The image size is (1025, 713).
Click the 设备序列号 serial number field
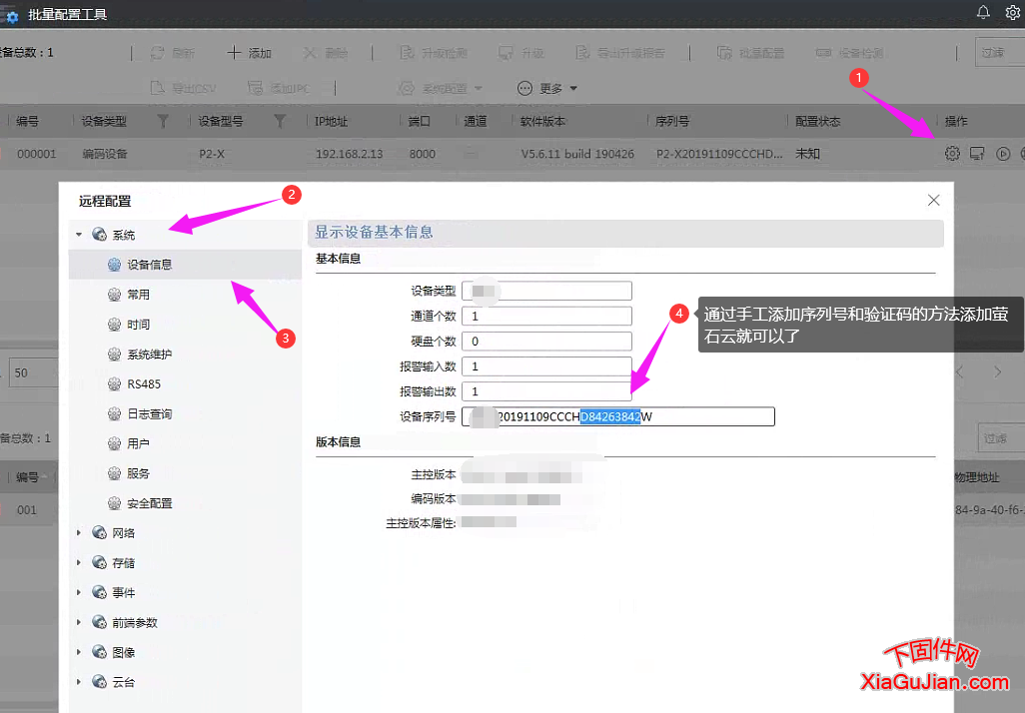pos(617,416)
